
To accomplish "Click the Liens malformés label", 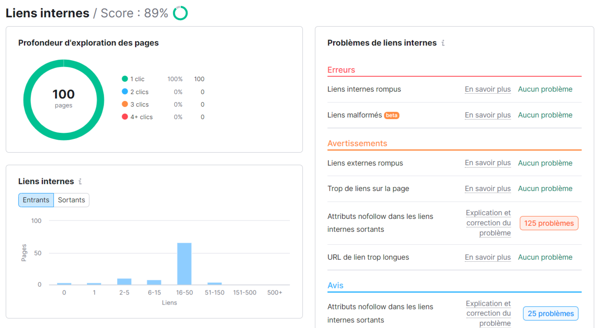I will pyautogui.click(x=355, y=115).
